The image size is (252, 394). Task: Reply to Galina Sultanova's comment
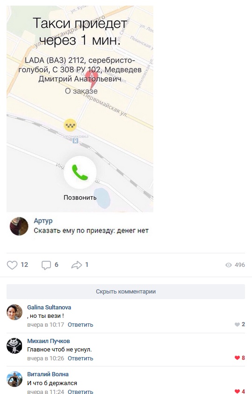pyautogui.click(x=80, y=325)
